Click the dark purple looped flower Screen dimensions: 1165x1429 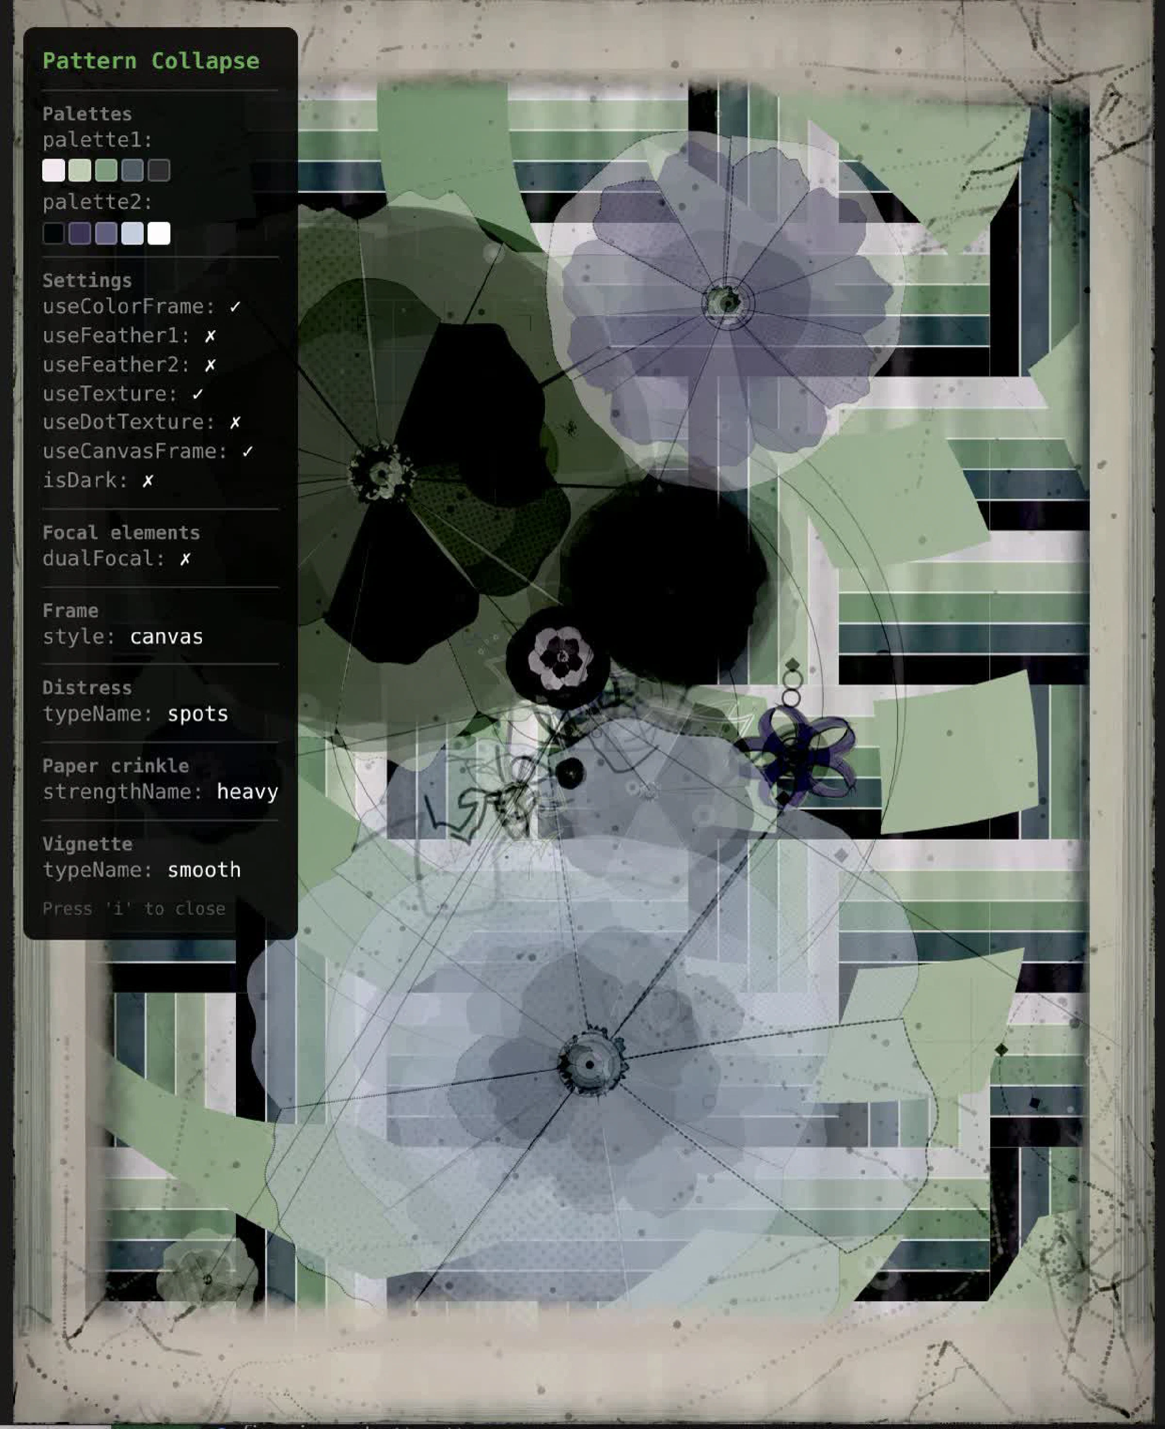[799, 755]
